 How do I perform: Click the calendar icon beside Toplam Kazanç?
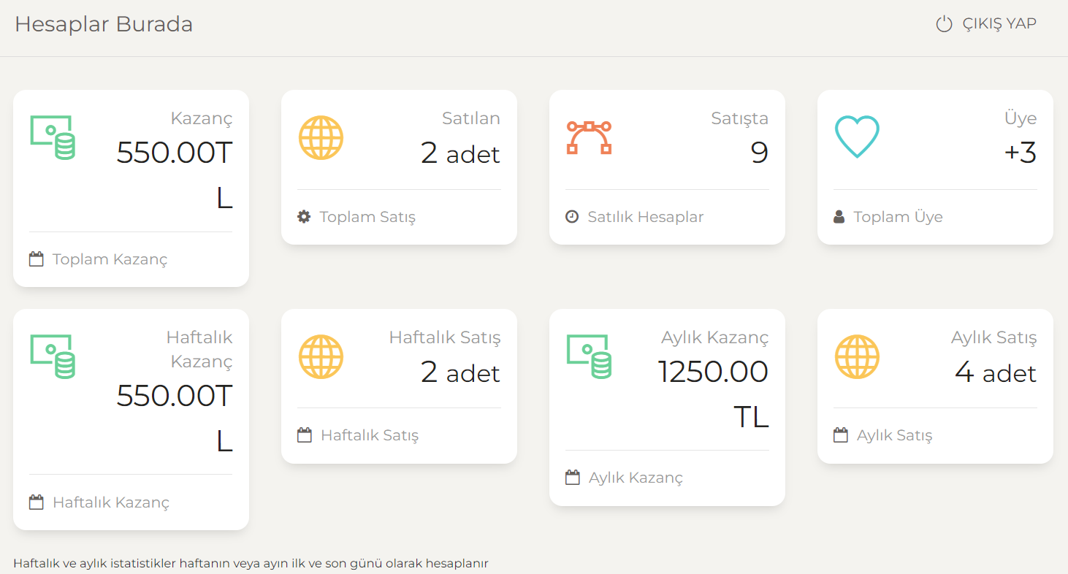point(36,259)
